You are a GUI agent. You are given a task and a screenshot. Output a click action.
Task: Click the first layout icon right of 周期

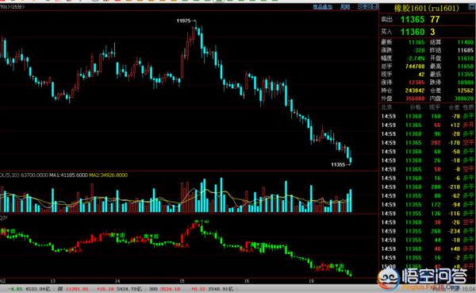361,6
